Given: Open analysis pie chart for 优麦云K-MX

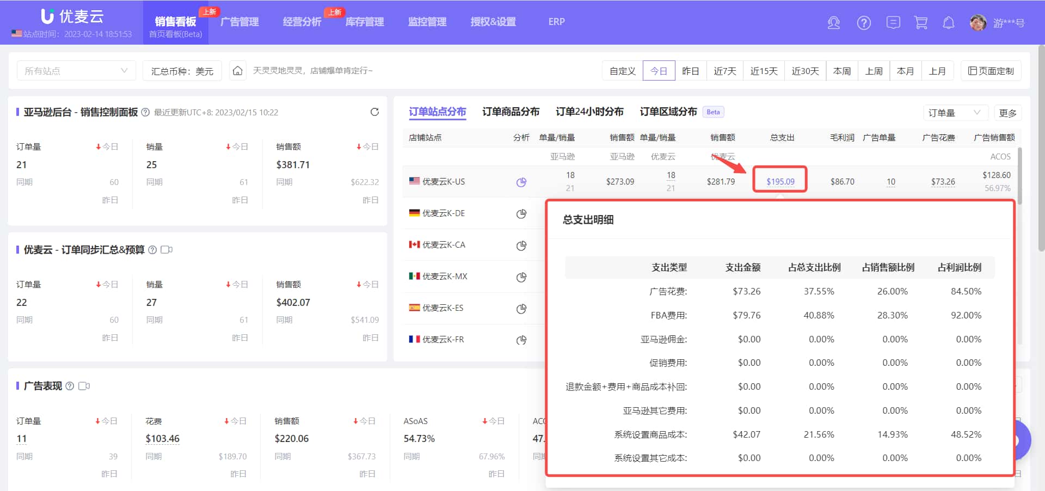Looking at the screenshot, I should click(x=521, y=277).
